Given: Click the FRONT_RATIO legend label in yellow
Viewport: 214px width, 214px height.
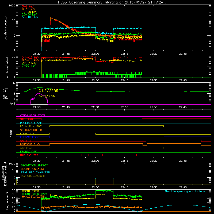Looking at the screenshot, I should pyautogui.click(x=30, y=191).
